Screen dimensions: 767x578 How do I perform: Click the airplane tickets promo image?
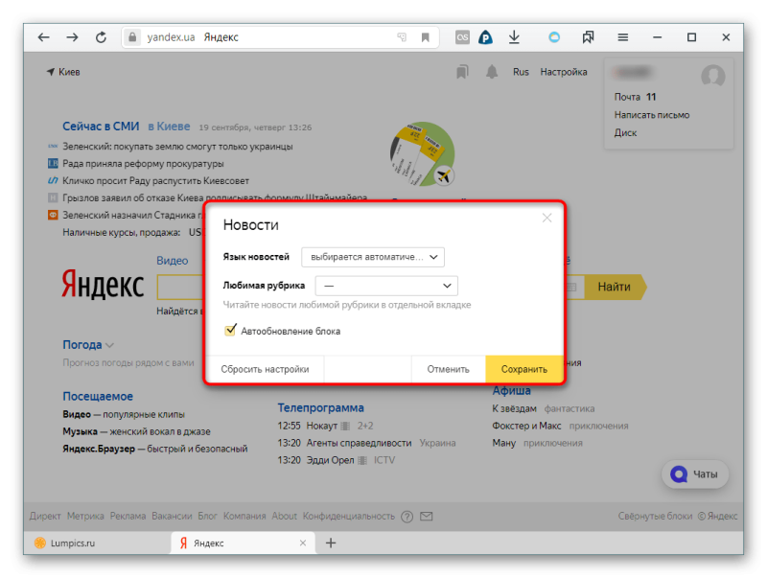click(423, 154)
